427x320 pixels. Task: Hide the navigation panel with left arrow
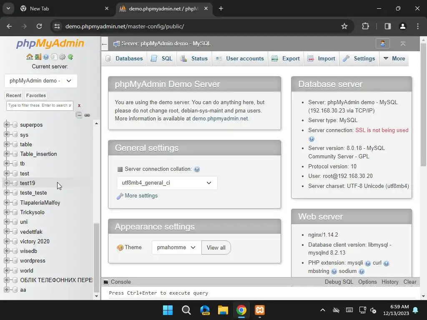tap(104, 44)
